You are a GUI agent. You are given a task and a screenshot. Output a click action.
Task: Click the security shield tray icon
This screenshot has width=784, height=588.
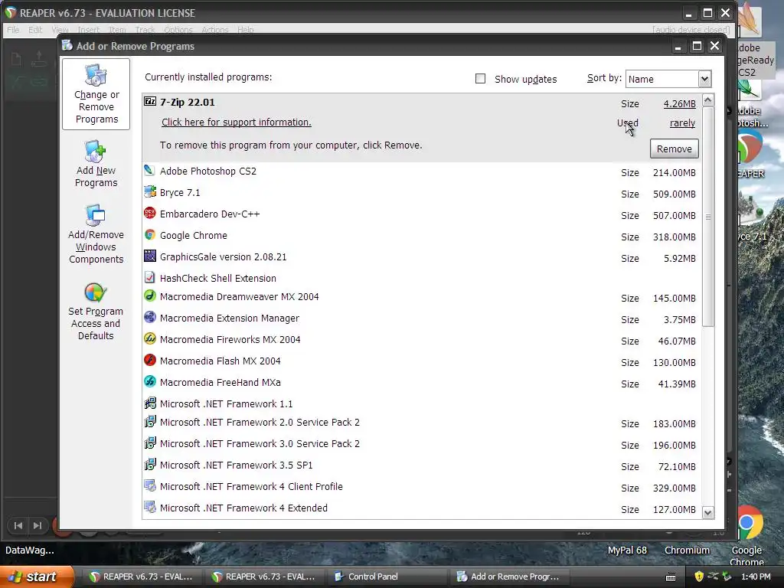point(699,577)
